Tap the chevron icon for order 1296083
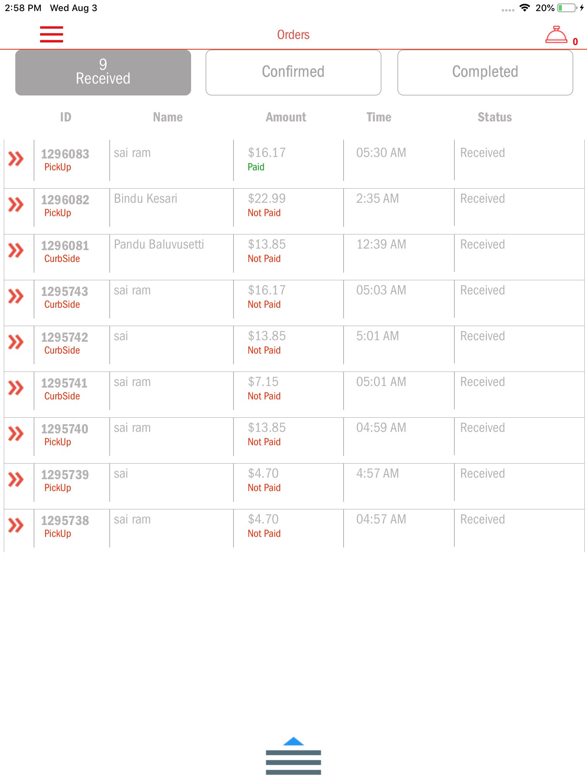This screenshot has height=782, width=587. coord(16,159)
